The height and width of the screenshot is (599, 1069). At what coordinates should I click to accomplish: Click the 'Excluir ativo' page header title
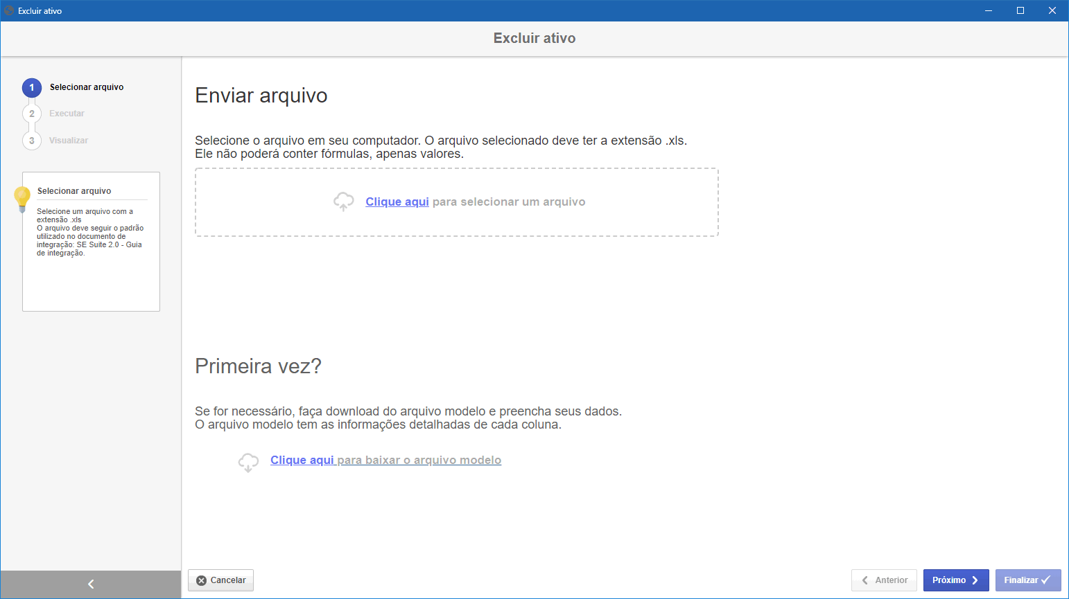pyautogui.click(x=534, y=38)
